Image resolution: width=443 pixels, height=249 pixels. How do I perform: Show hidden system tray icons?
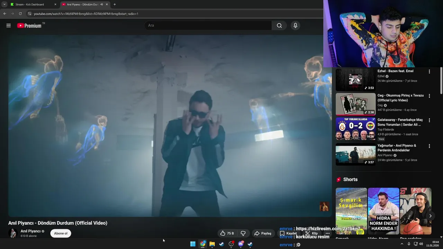coord(402,244)
